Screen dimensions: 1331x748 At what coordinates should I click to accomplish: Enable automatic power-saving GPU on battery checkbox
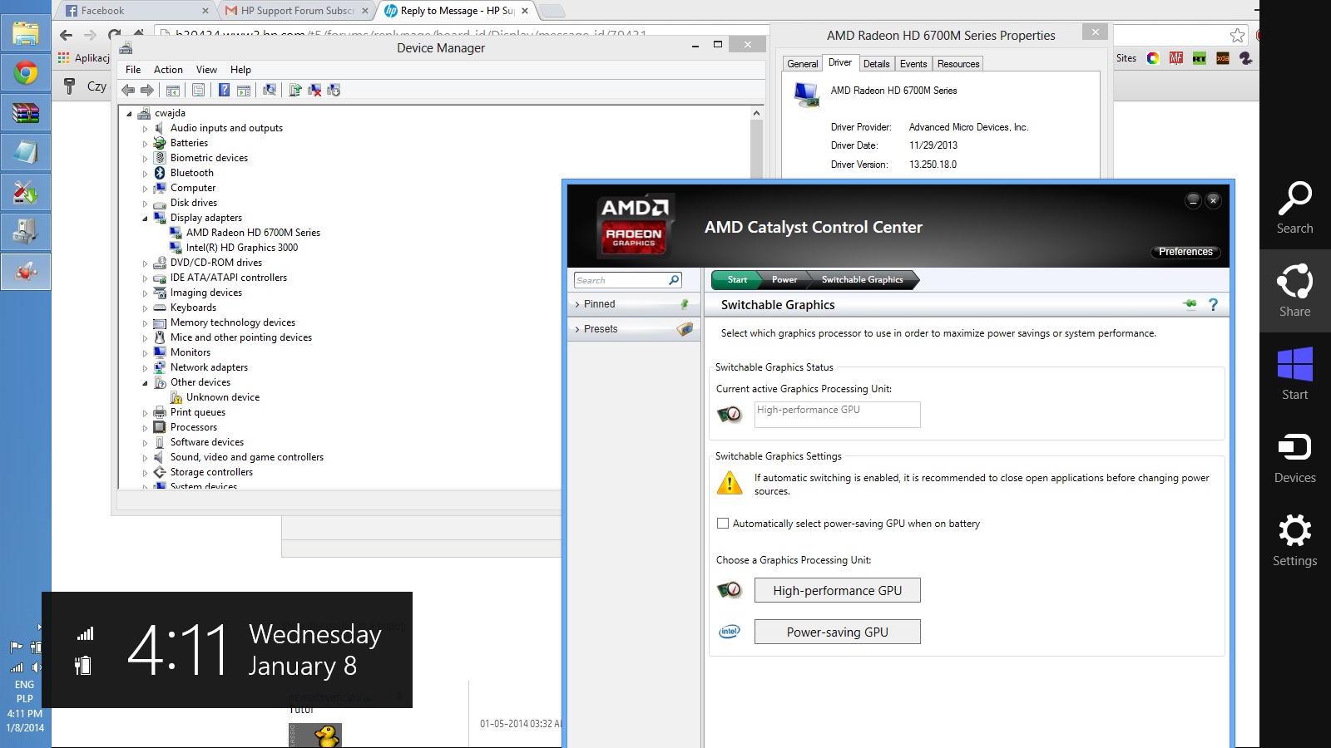(x=723, y=524)
